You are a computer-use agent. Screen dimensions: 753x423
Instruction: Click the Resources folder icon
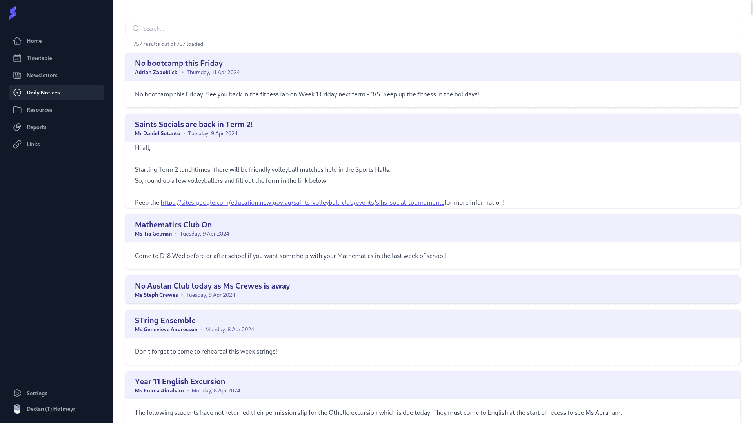click(17, 110)
